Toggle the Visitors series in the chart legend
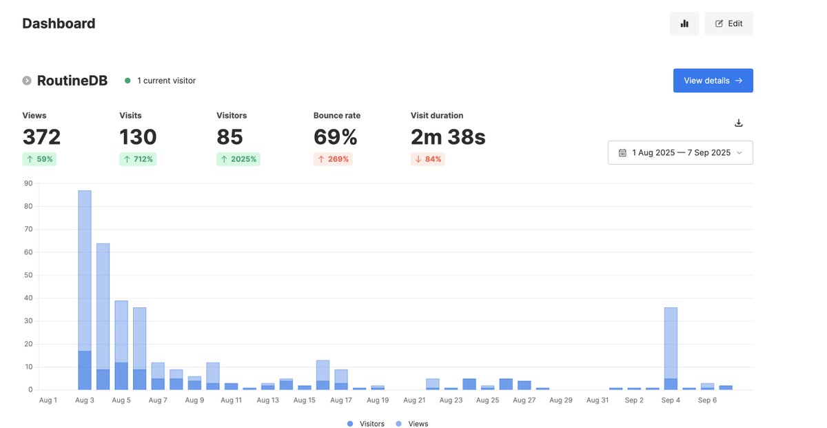 [365, 424]
